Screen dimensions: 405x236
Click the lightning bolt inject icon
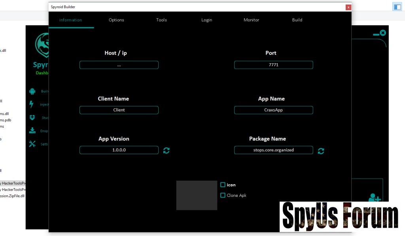click(x=32, y=104)
